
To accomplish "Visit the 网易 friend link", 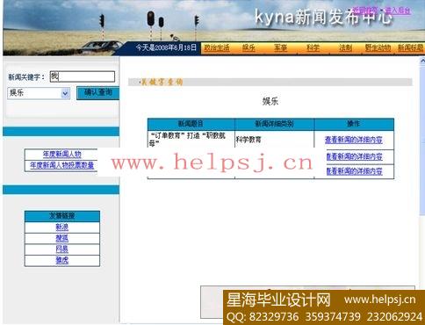I will coord(62,249).
